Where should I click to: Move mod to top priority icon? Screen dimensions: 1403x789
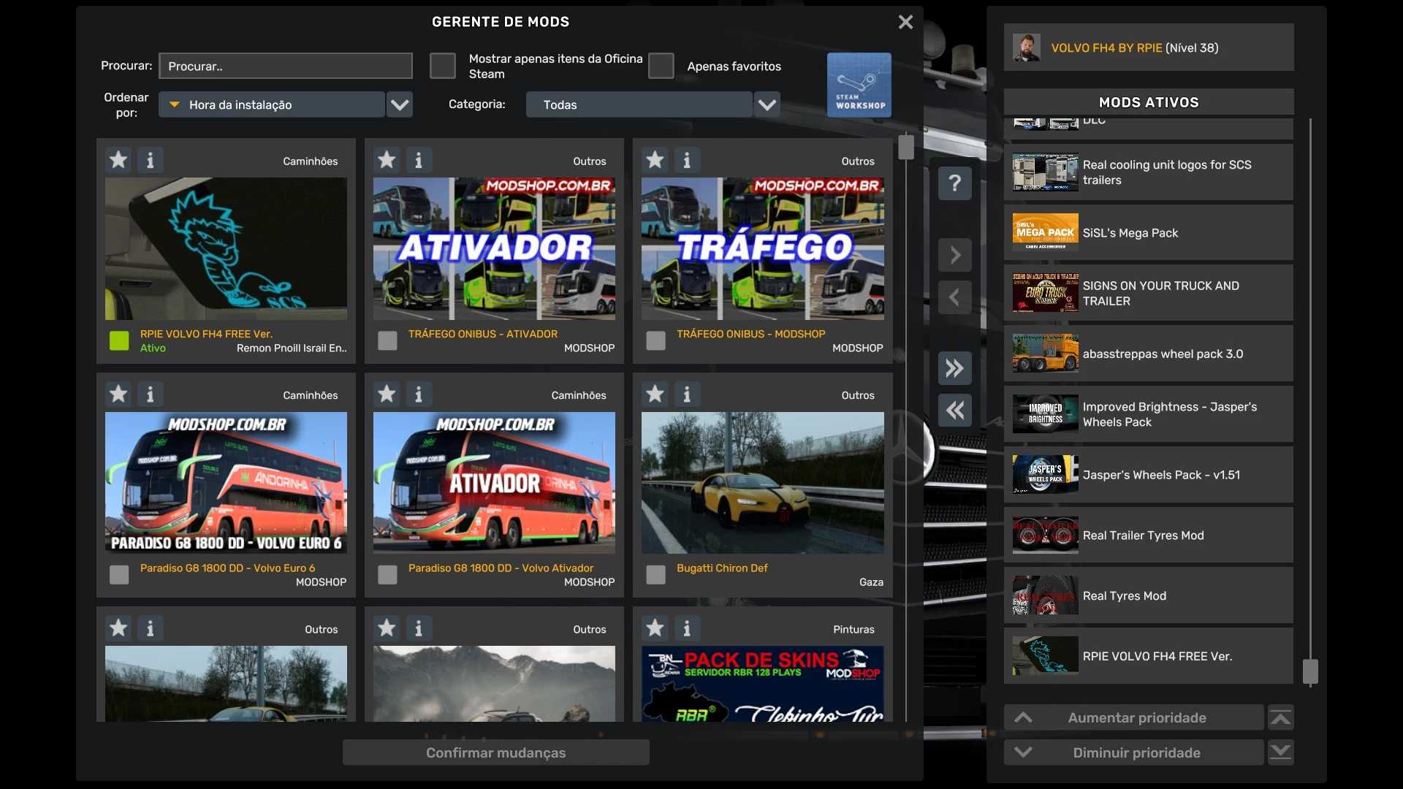(1280, 717)
